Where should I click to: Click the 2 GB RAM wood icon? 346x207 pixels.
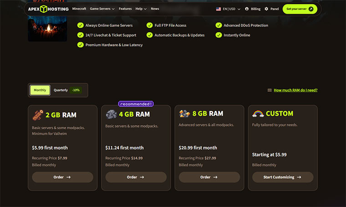pos(38,115)
